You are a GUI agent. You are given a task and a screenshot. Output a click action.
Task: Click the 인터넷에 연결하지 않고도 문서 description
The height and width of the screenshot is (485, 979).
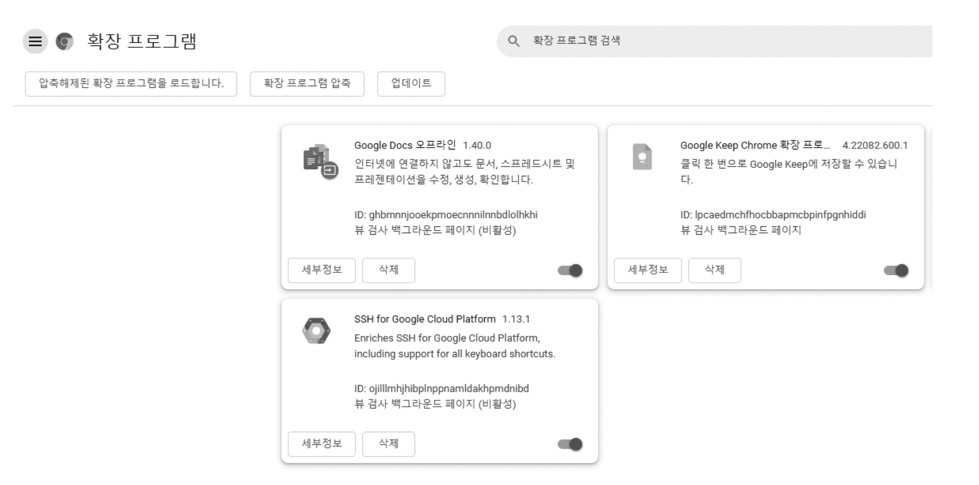tap(465, 171)
